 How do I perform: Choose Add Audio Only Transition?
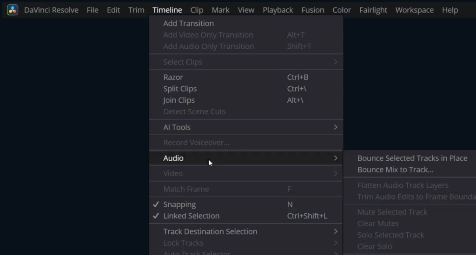coord(246,46)
